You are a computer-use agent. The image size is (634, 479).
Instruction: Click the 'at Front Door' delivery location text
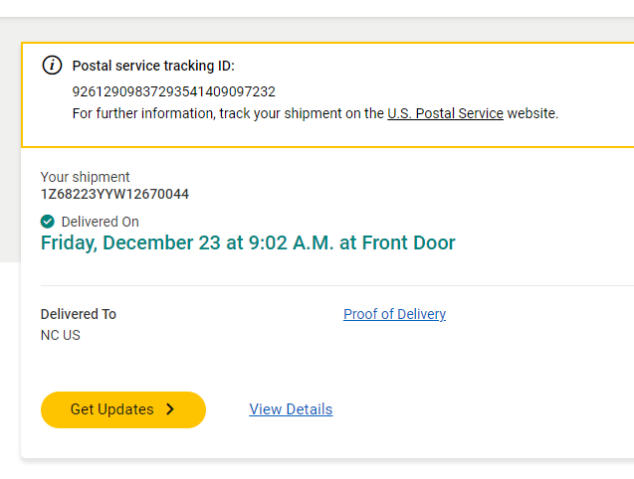point(397,242)
